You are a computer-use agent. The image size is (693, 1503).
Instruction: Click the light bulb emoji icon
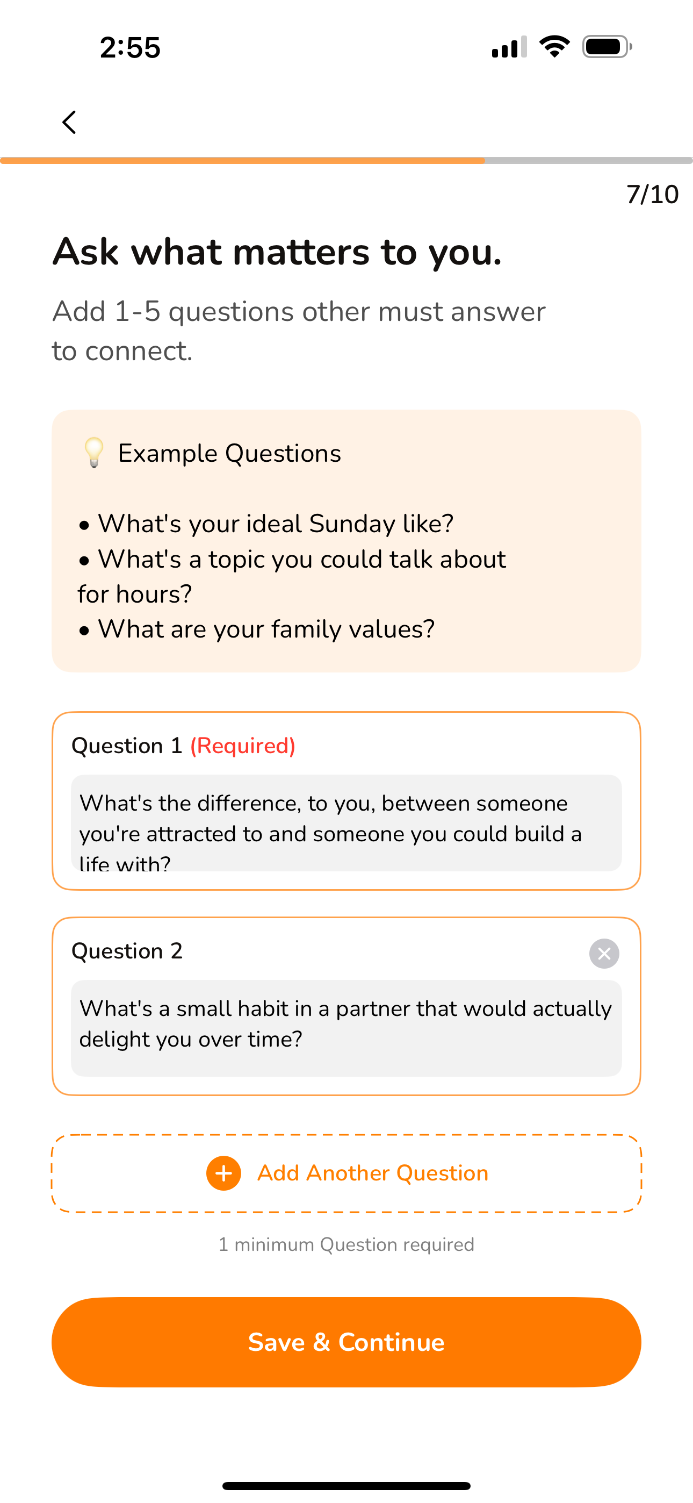point(93,453)
